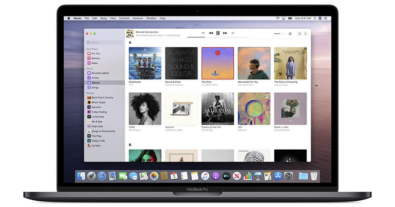This screenshot has width=395, height=207.
Task: Toggle shuffle playback on
Action: point(203,33)
